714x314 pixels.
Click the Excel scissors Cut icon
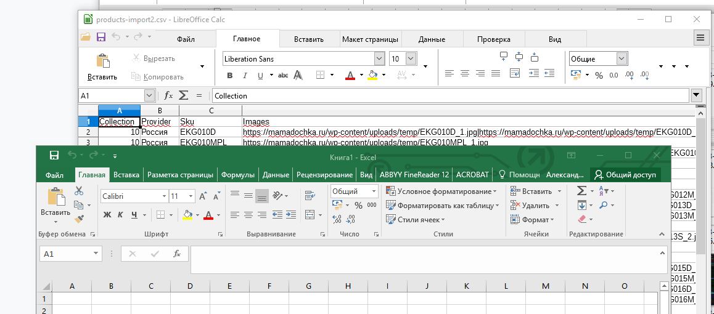tap(78, 191)
